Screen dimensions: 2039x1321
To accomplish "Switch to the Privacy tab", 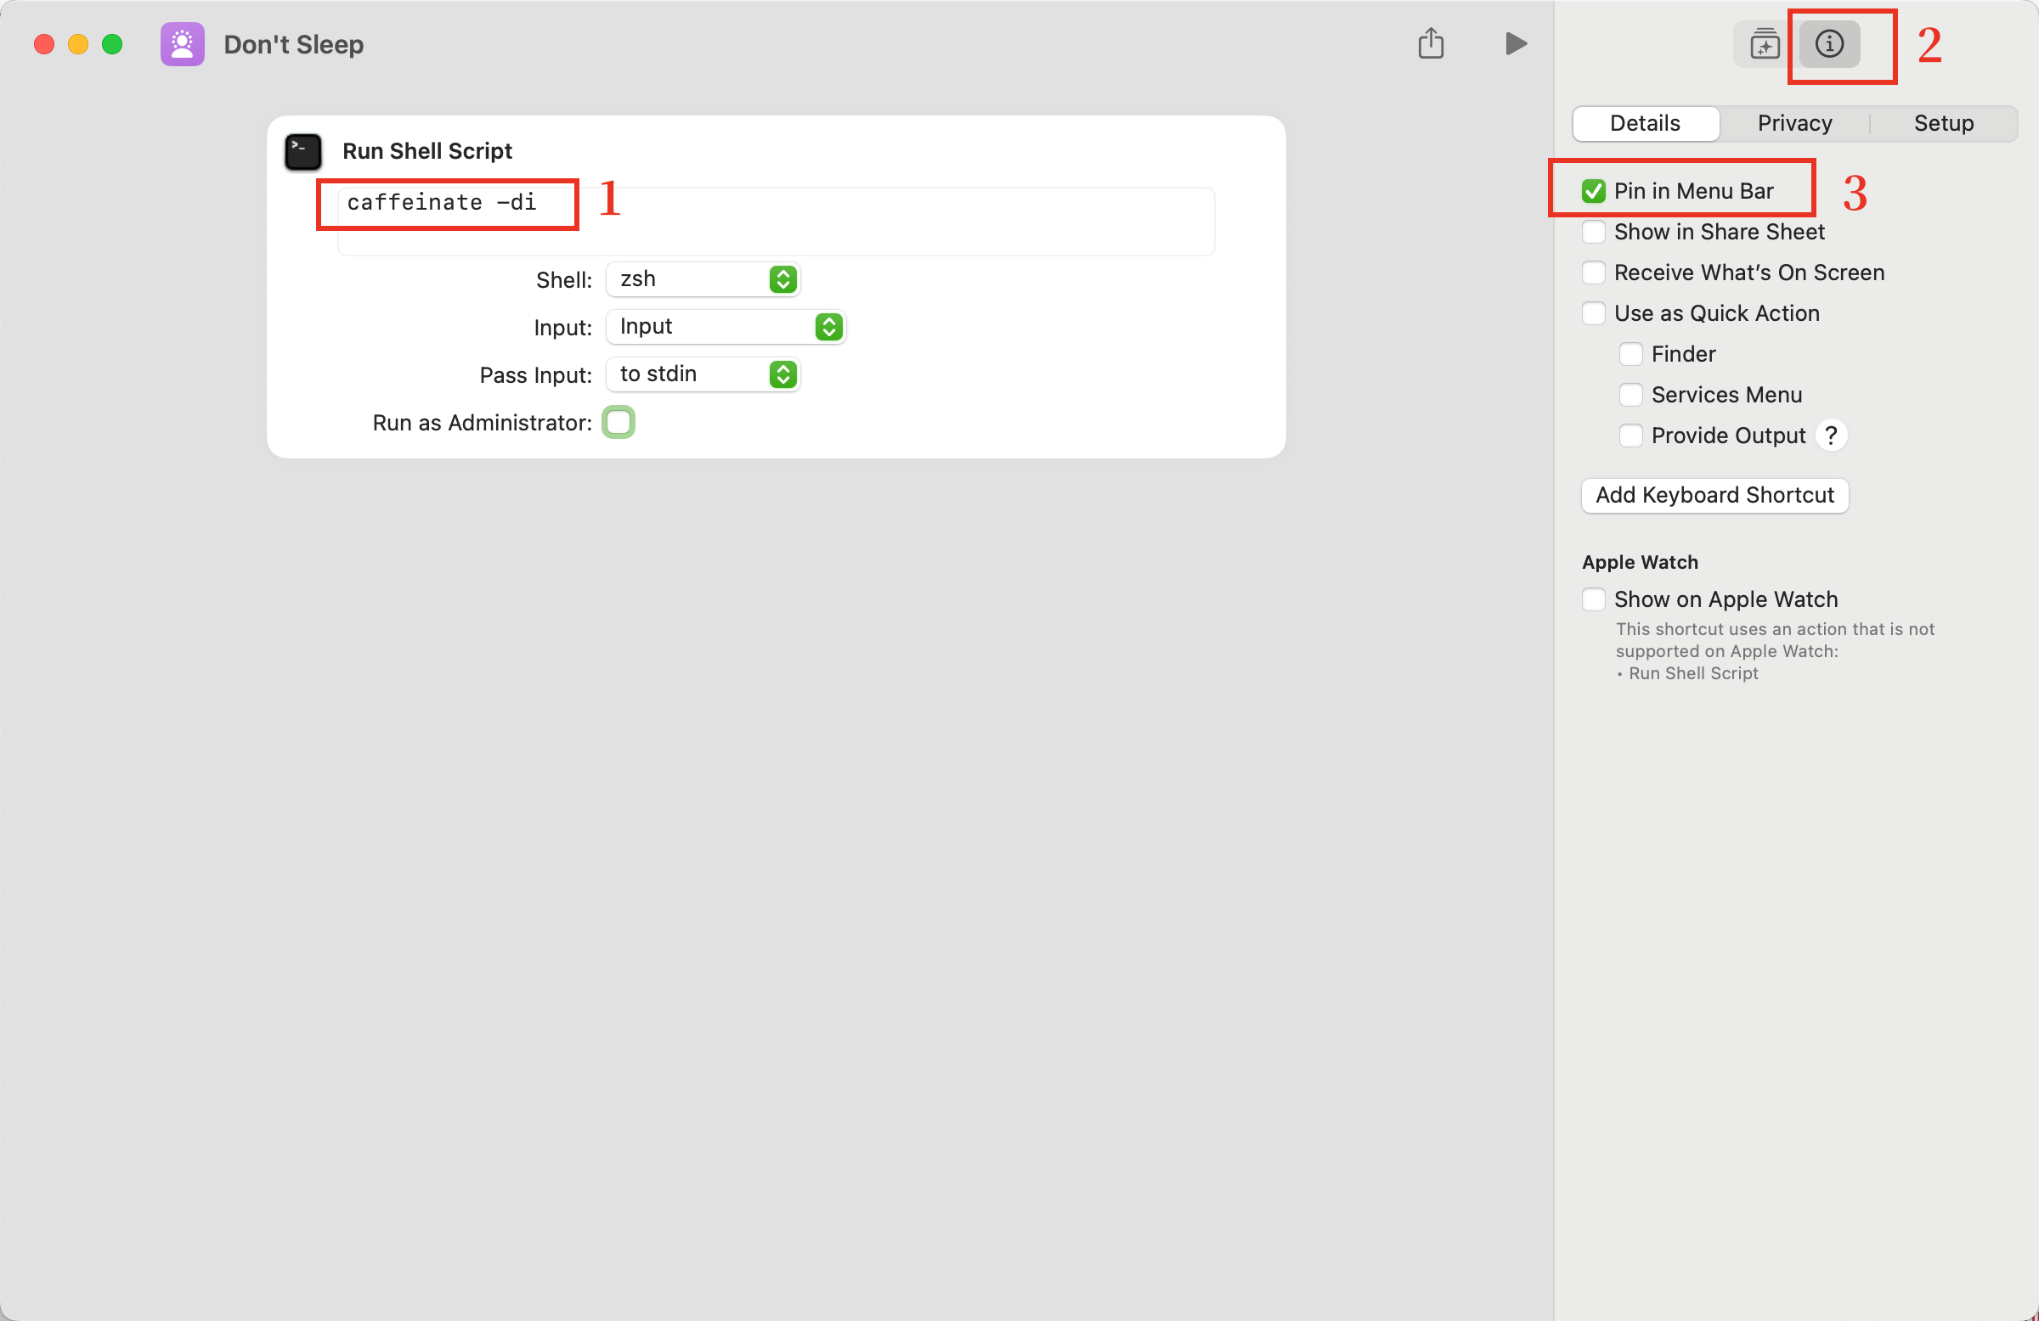I will [x=1794, y=123].
